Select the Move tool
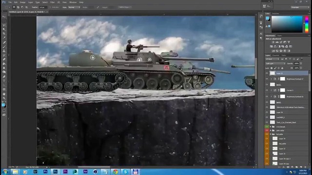The height and width of the screenshot is (175, 312). point(4,17)
